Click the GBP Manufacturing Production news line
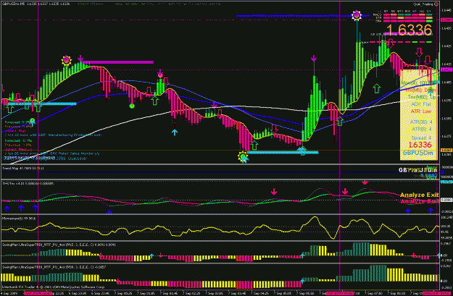 click(x=53, y=135)
